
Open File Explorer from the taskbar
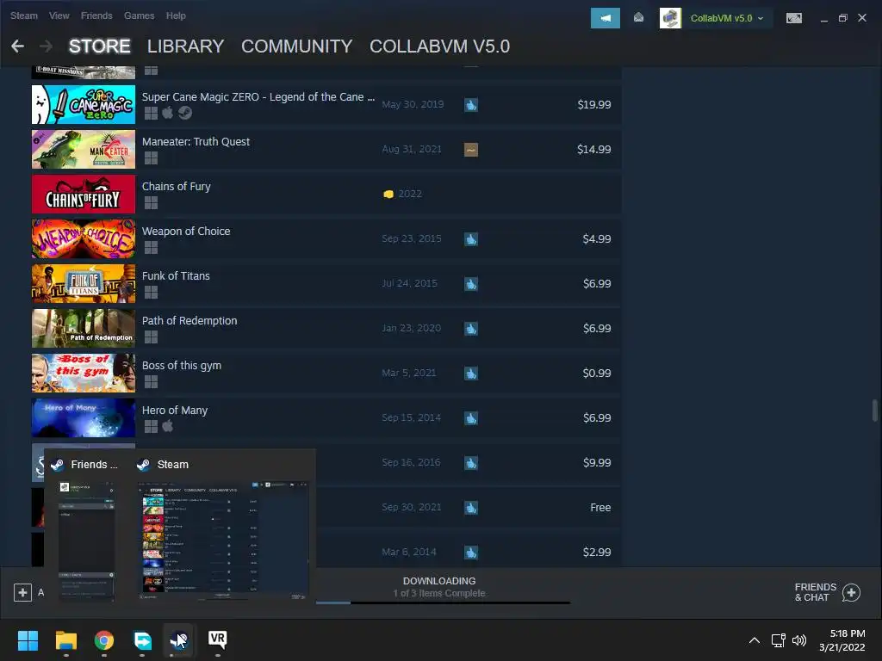click(x=65, y=640)
